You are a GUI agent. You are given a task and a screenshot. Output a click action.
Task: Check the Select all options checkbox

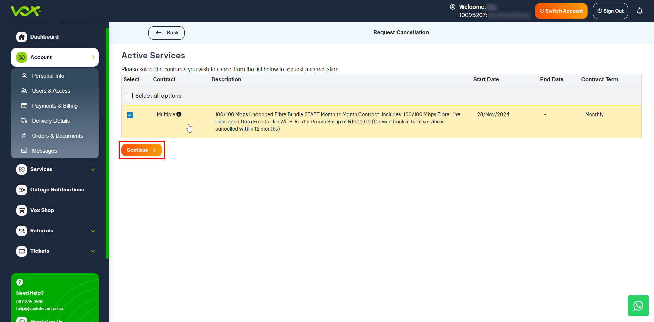click(130, 96)
